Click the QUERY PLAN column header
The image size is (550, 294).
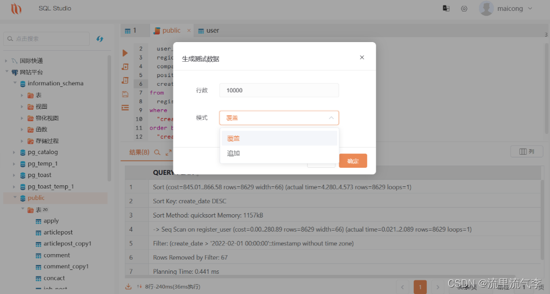(x=173, y=172)
